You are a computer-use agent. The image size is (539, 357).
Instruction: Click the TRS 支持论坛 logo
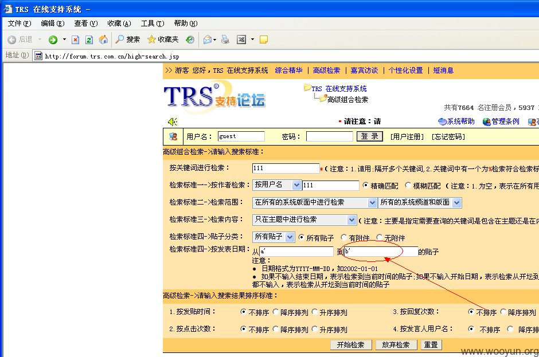coord(214,96)
